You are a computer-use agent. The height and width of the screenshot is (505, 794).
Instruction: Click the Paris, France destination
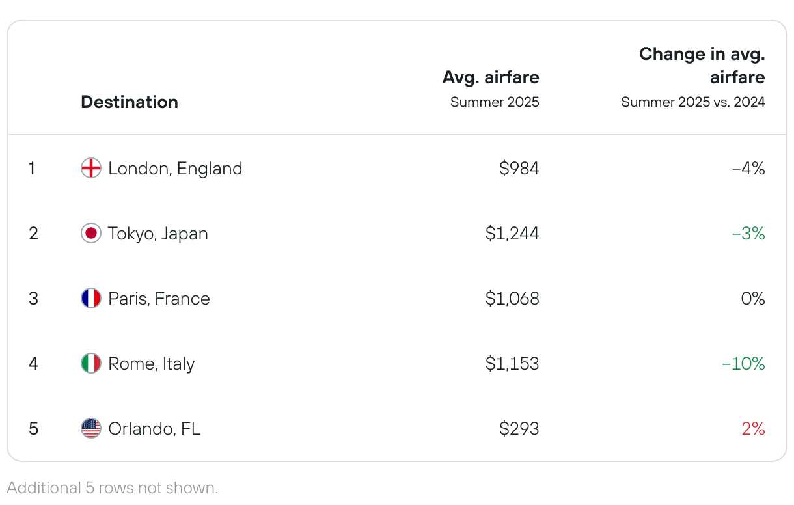[159, 299]
